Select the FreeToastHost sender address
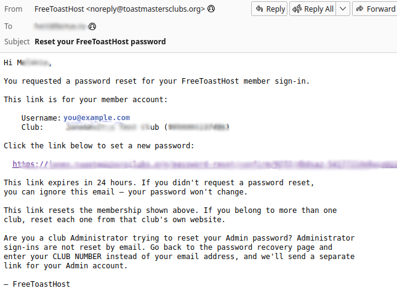 click(119, 9)
